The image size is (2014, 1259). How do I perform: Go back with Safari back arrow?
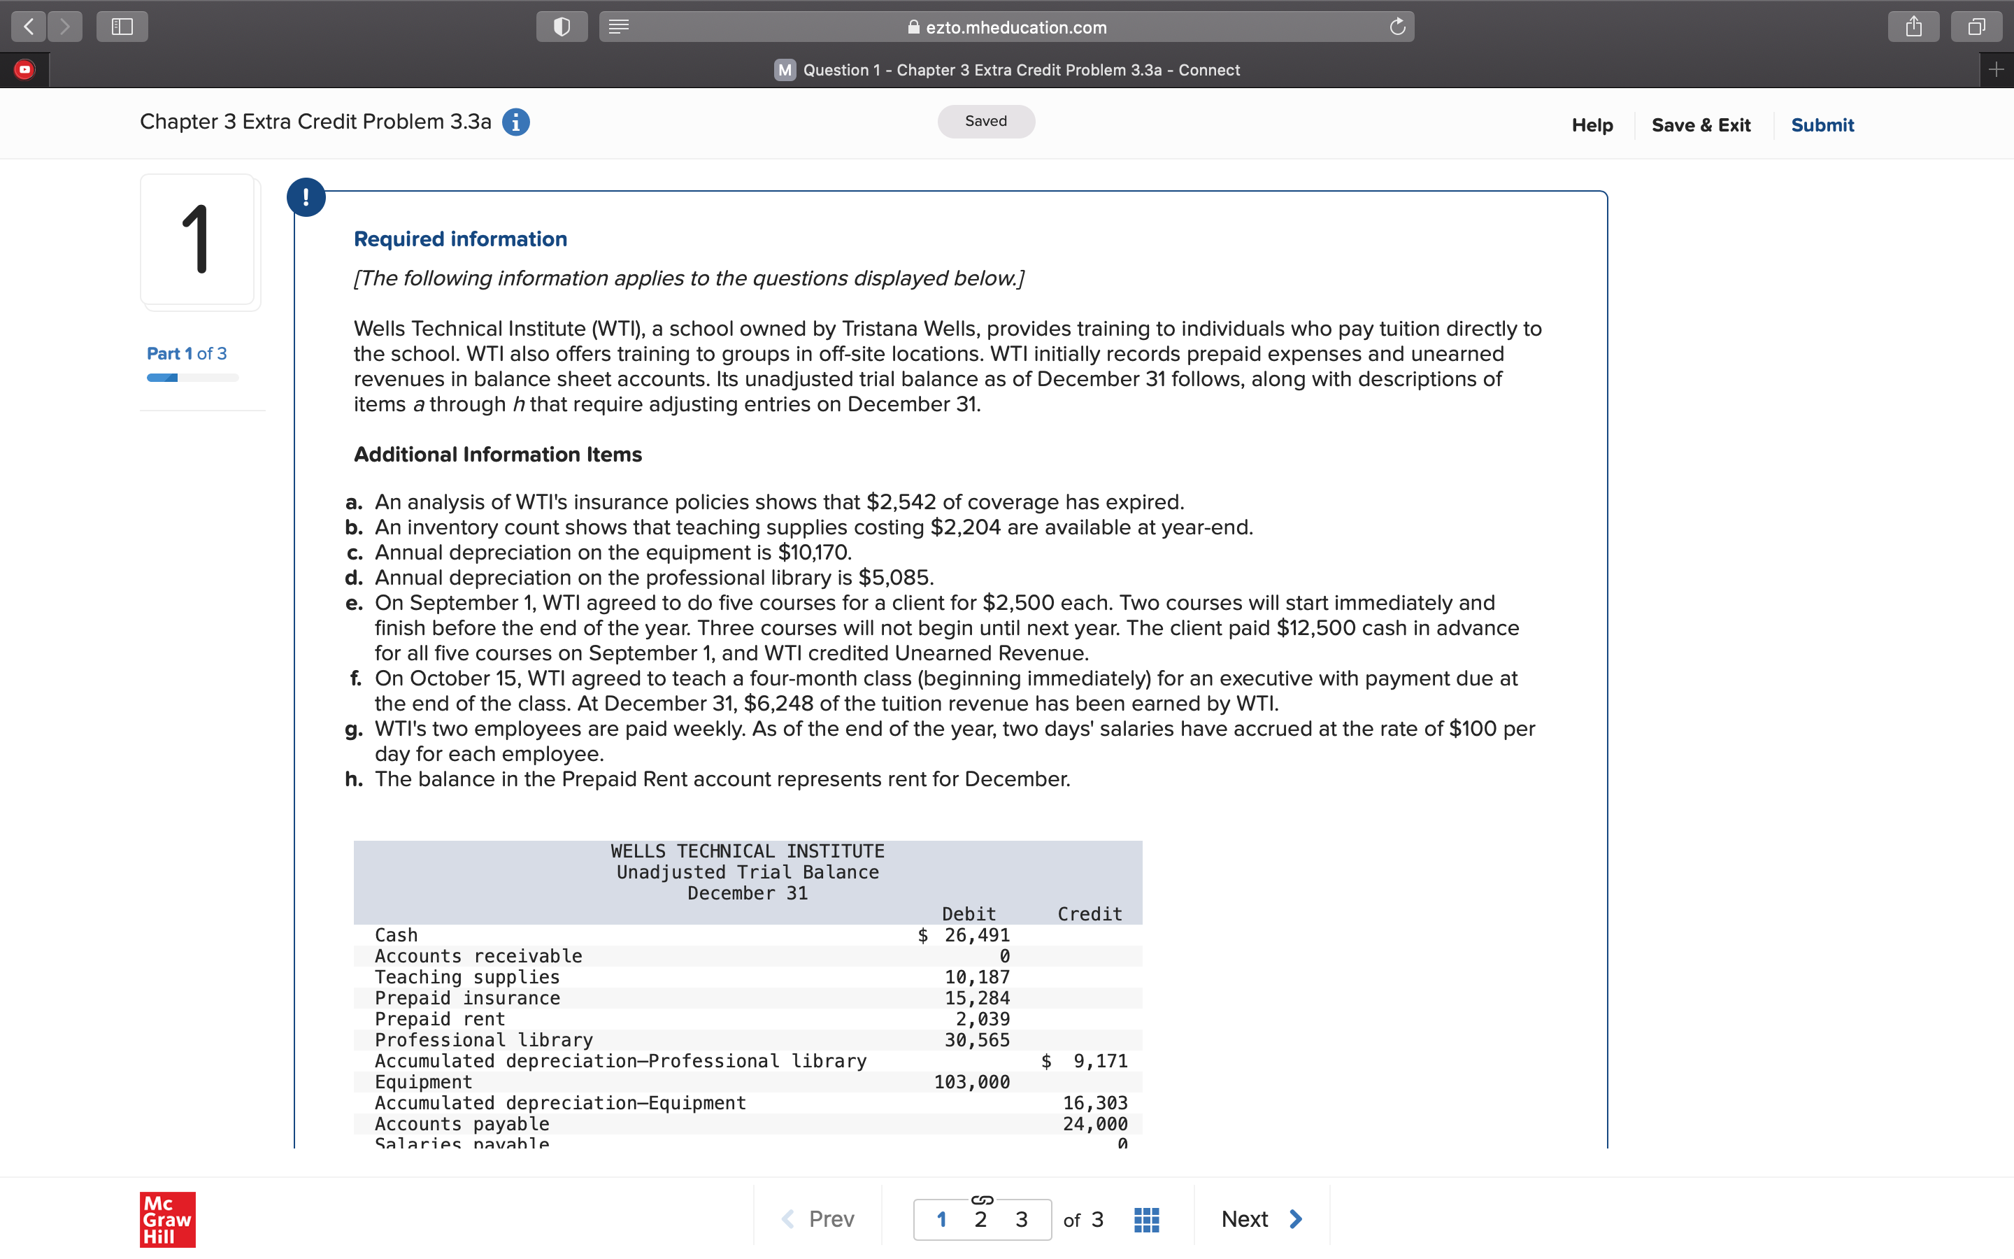(x=28, y=27)
